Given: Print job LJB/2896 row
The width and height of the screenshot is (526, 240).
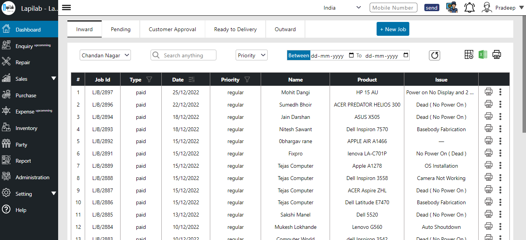Looking at the screenshot, I should click(x=489, y=104).
